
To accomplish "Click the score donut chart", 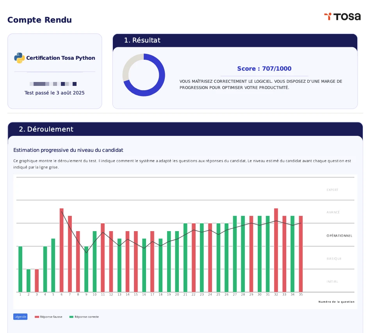I will [144, 75].
